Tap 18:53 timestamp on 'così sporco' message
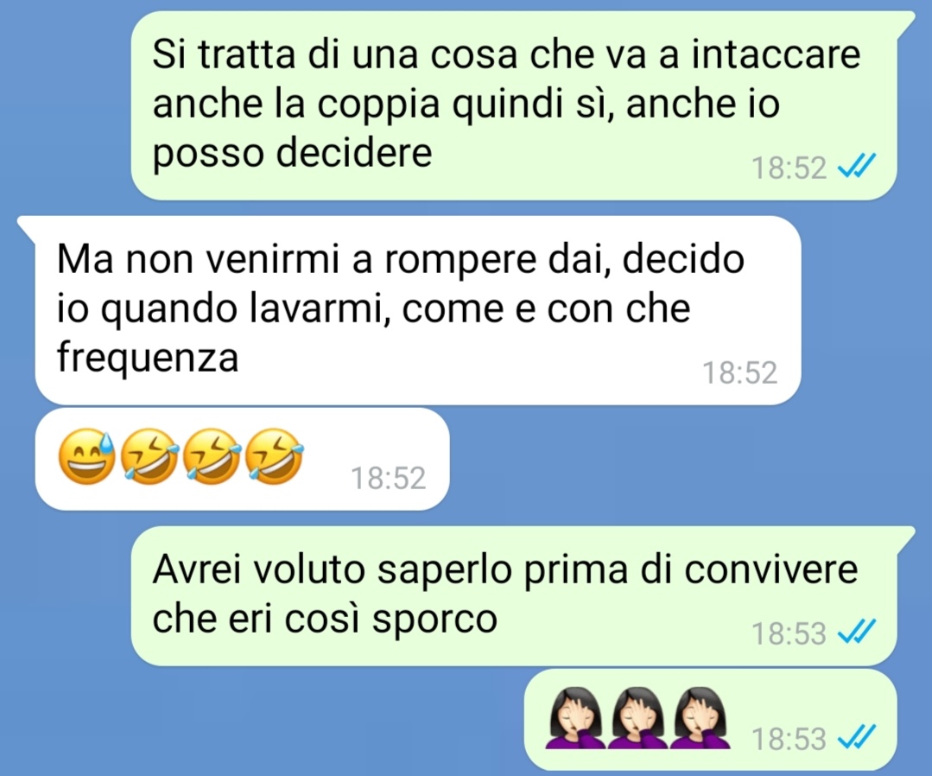The width and height of the screenshot is (932, 776). 789,633
